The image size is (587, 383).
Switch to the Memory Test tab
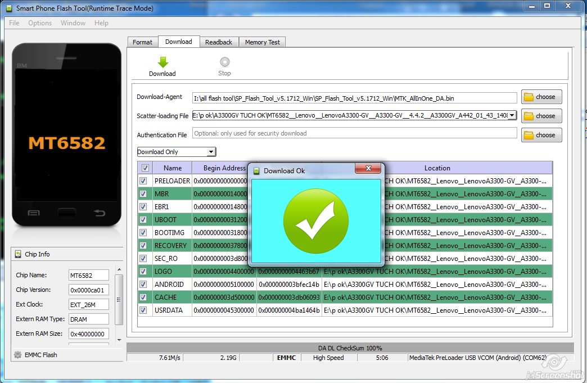click(263, 42)
